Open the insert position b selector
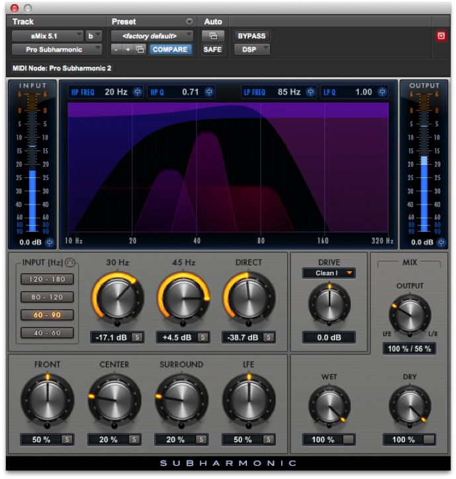 pyautogui.click(x=93, y=36)
